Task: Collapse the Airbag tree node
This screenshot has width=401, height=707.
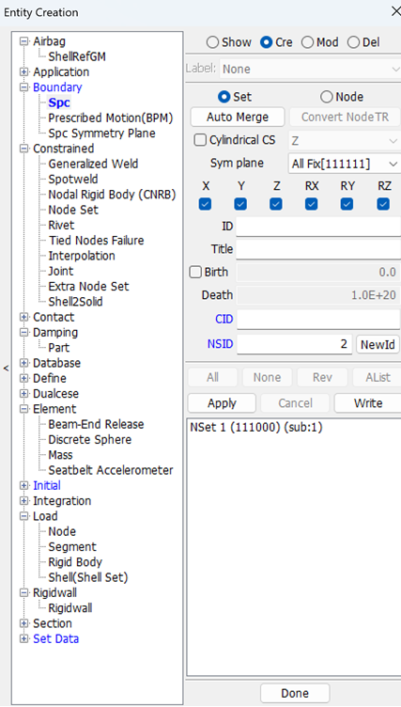Action: coord(23,41)
